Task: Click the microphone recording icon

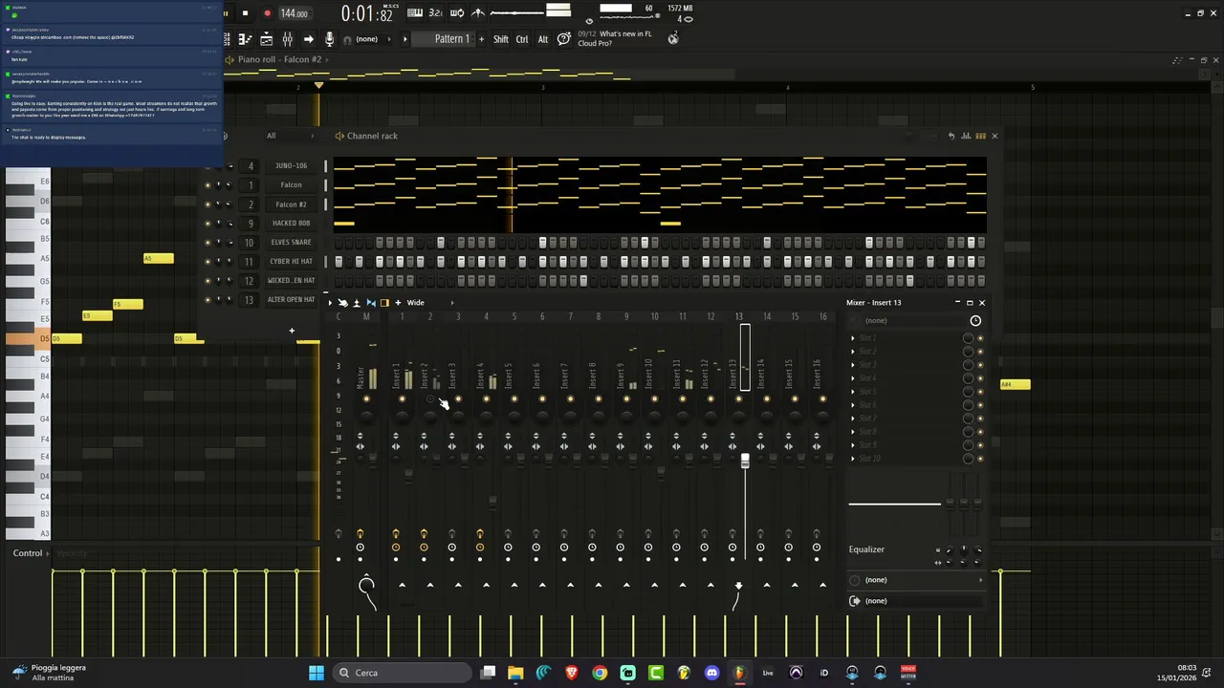Action: (329, 39)
